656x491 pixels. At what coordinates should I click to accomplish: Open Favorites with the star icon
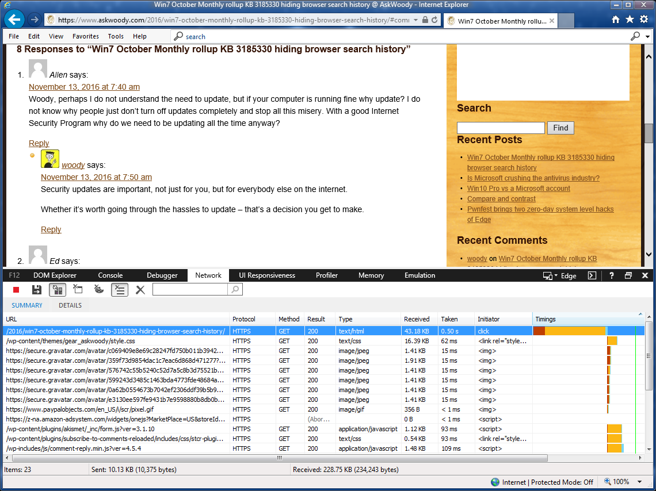click(630, 19)
